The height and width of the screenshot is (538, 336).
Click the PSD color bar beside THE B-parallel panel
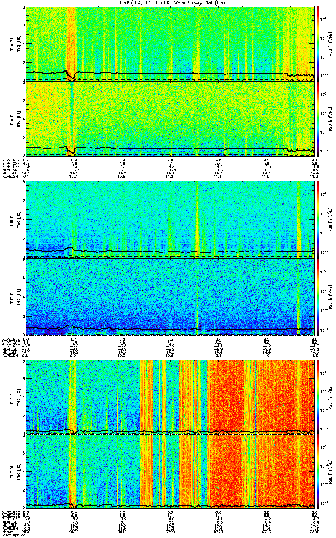319,472
